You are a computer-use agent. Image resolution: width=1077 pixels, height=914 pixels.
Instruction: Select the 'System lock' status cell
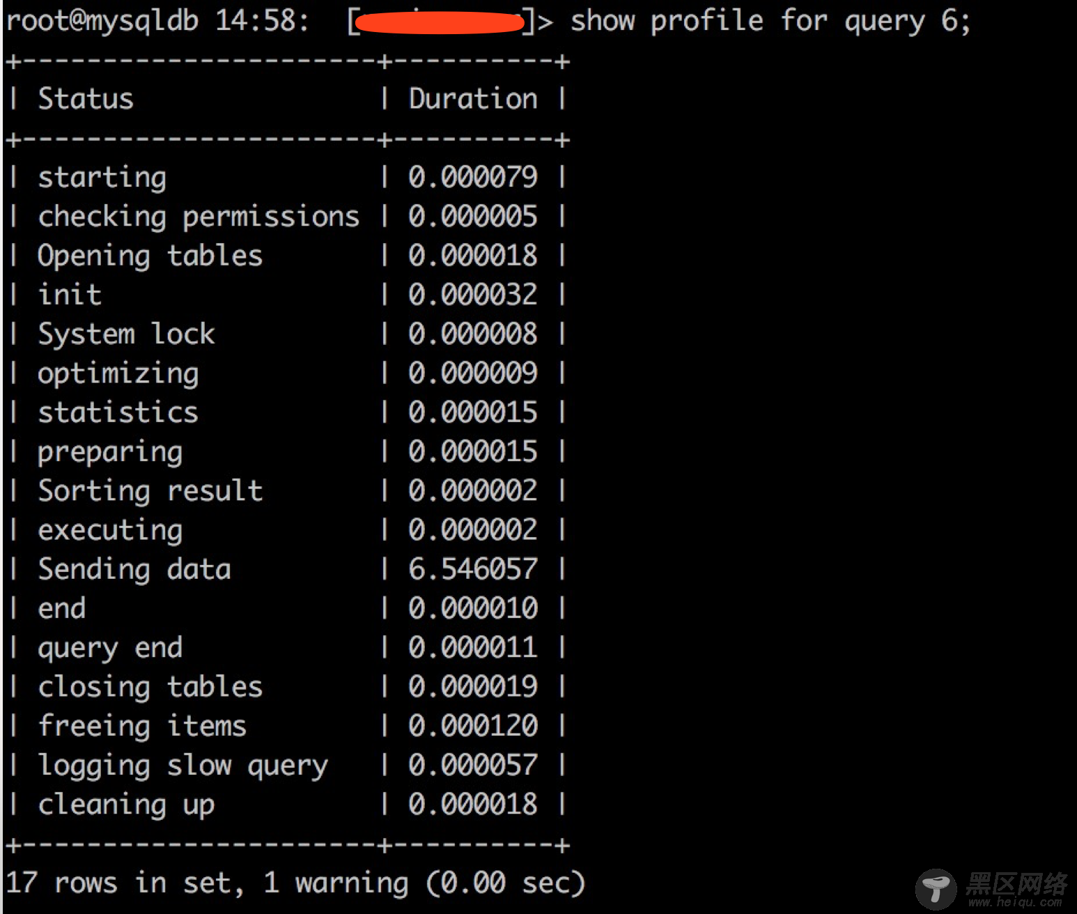(127, 334)
